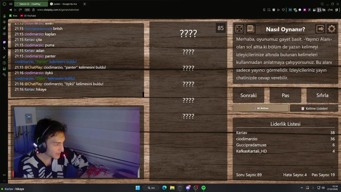
Task: Click the Windows taskbar search box Ara
Action: (151, 188)
